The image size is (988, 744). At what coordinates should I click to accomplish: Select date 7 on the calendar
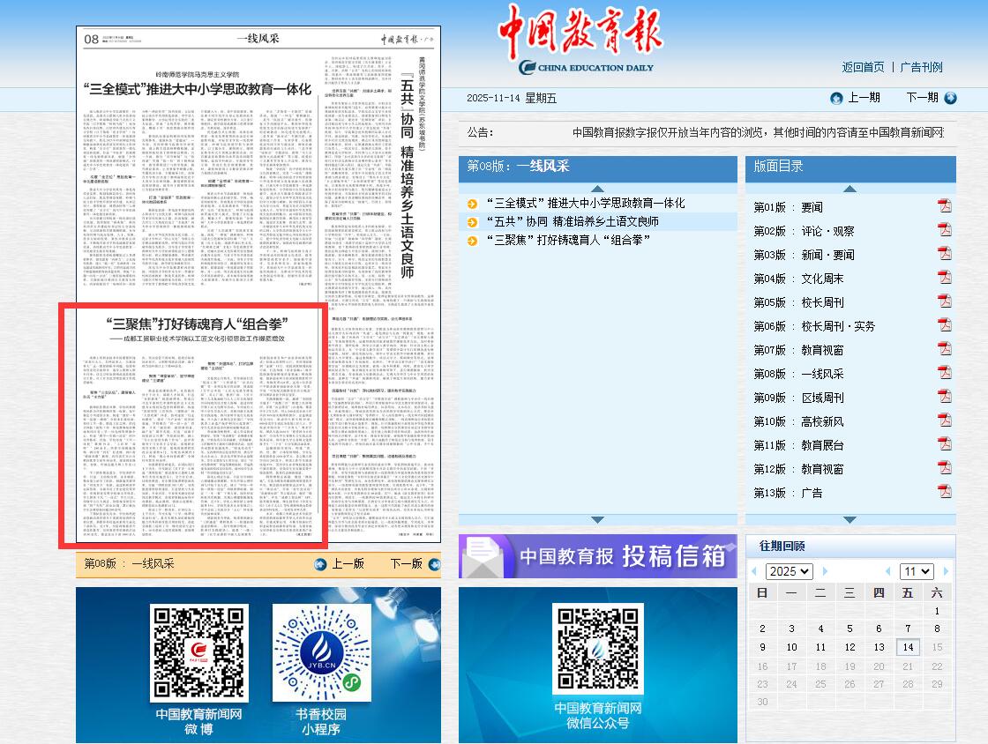point(908,629)
